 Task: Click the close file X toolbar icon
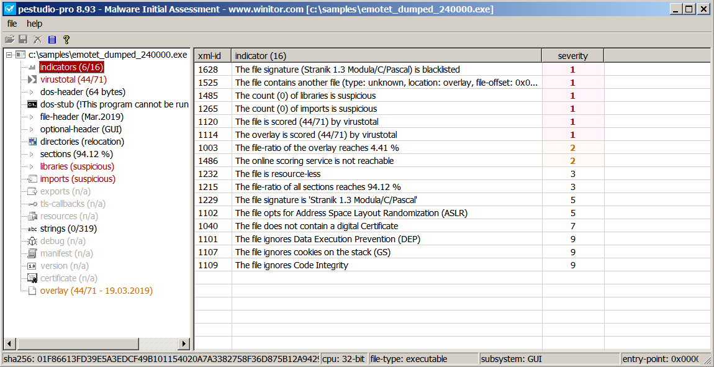coord(38,40)
